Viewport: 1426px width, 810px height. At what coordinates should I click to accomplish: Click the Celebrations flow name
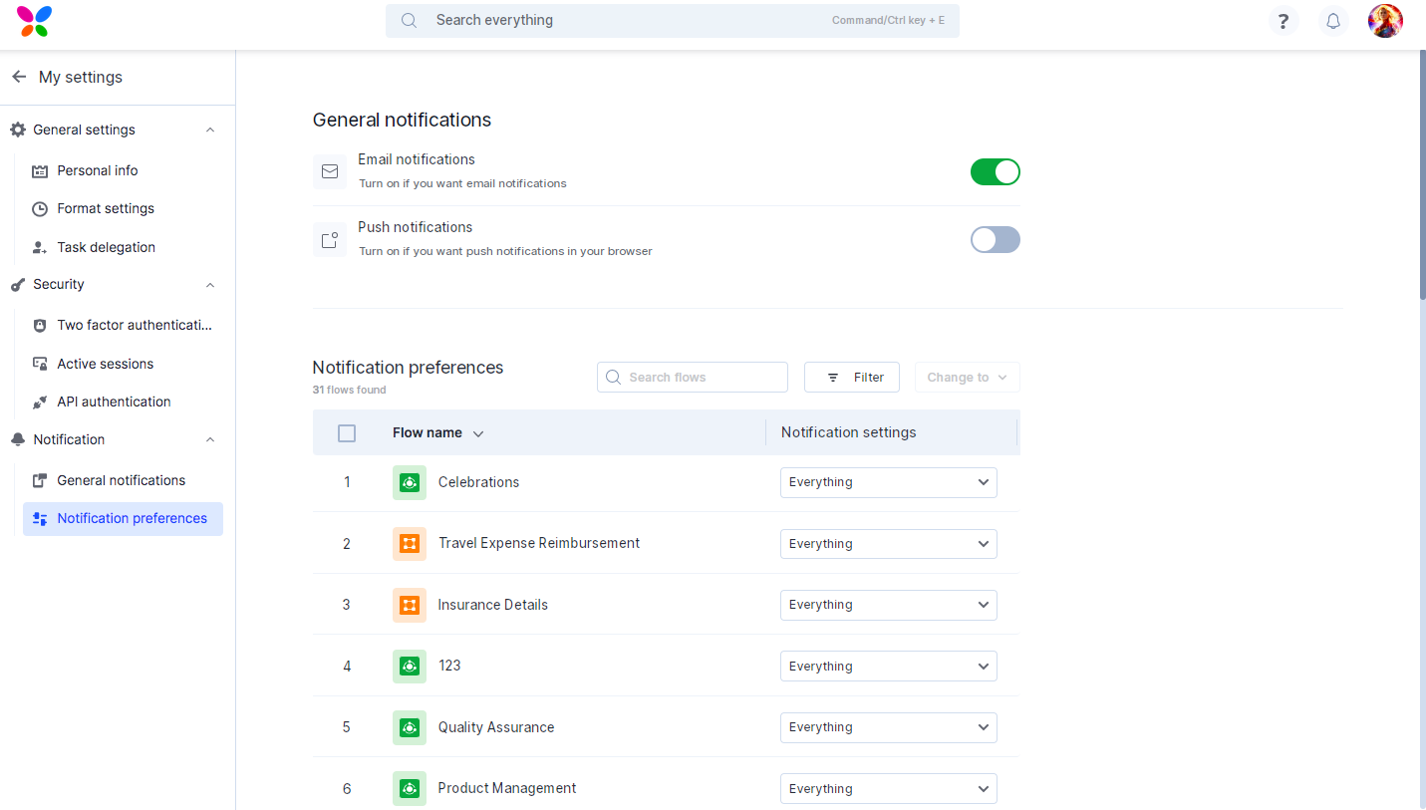[x=478, y=482]
